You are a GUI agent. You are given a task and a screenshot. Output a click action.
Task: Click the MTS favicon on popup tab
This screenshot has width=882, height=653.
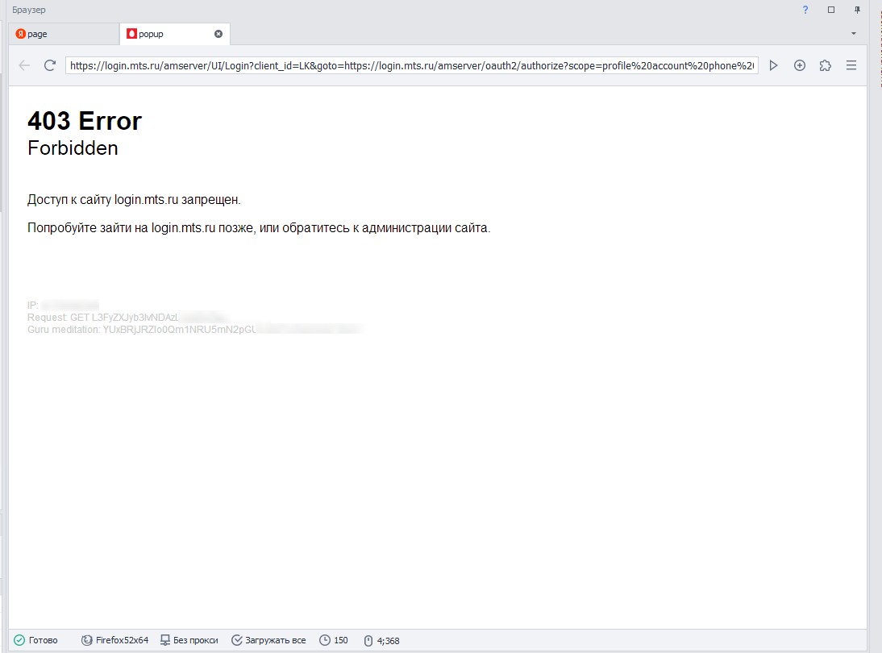click(131, 34)
